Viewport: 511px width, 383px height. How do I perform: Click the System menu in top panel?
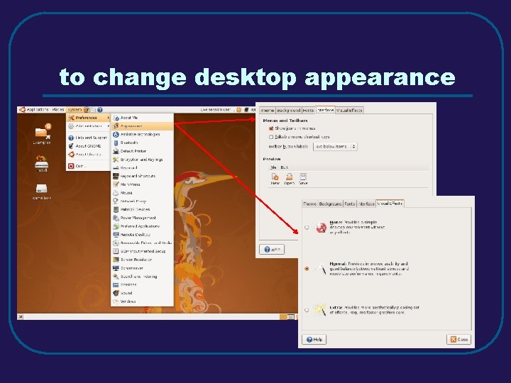tap(75, 110)
